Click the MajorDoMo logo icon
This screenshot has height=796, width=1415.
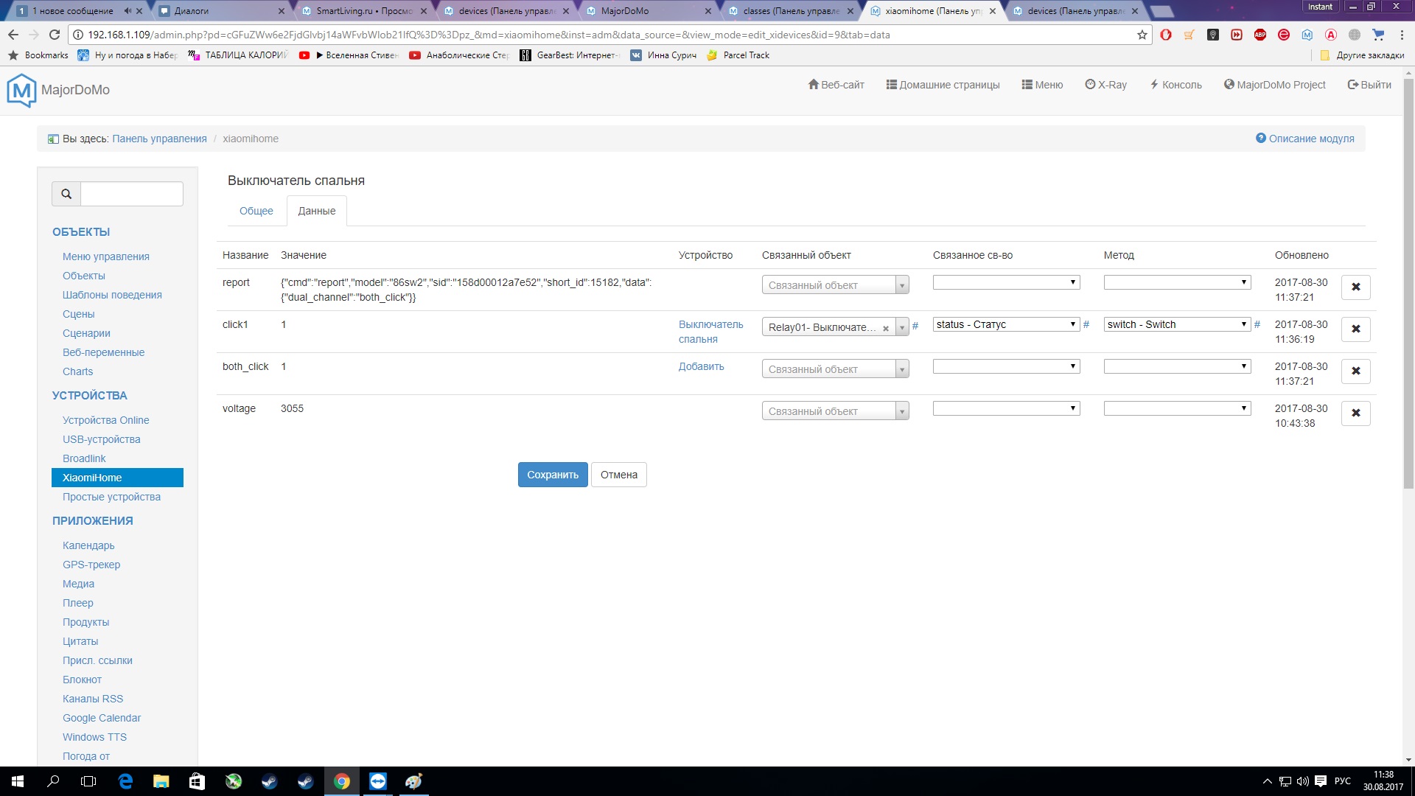pos(21,90)
